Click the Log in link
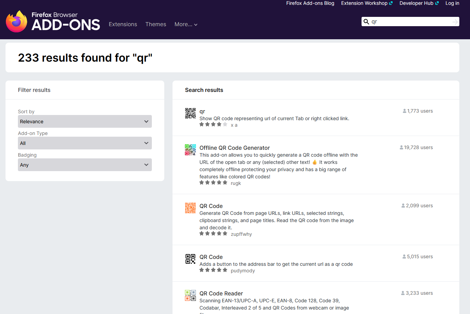Viewport: 470px width, 314px height. pyautogui.click(x=452, y=3)
